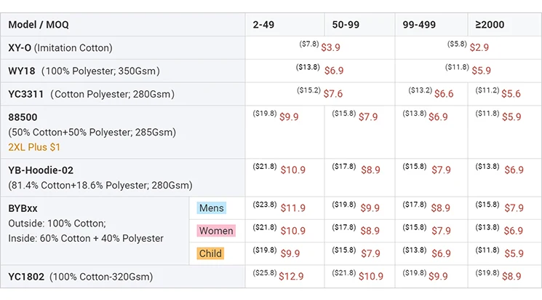Click the 88500 model name
The image size is (542, 300).
pos(23,117)
